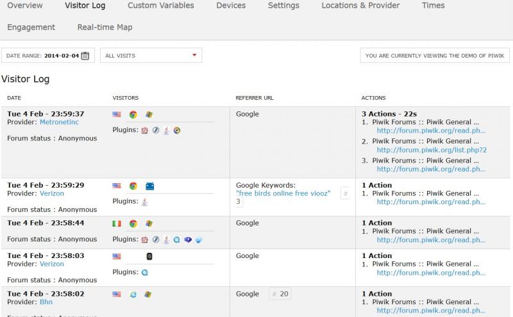Go to the Devices tab
513x317 pixels.
(x=231, y=6)
